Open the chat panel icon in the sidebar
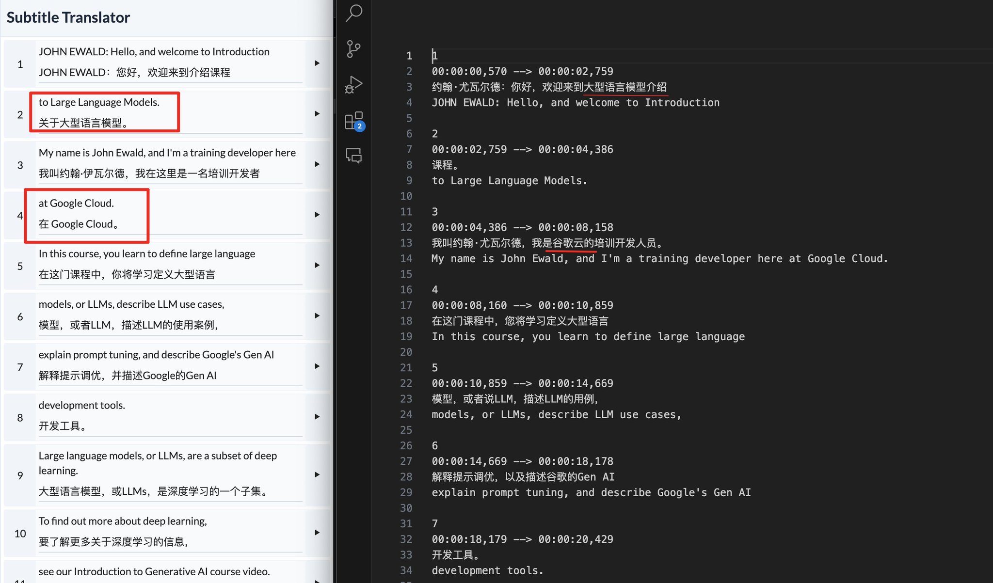This screenshot has width=993, height=583. coord(354,156)
